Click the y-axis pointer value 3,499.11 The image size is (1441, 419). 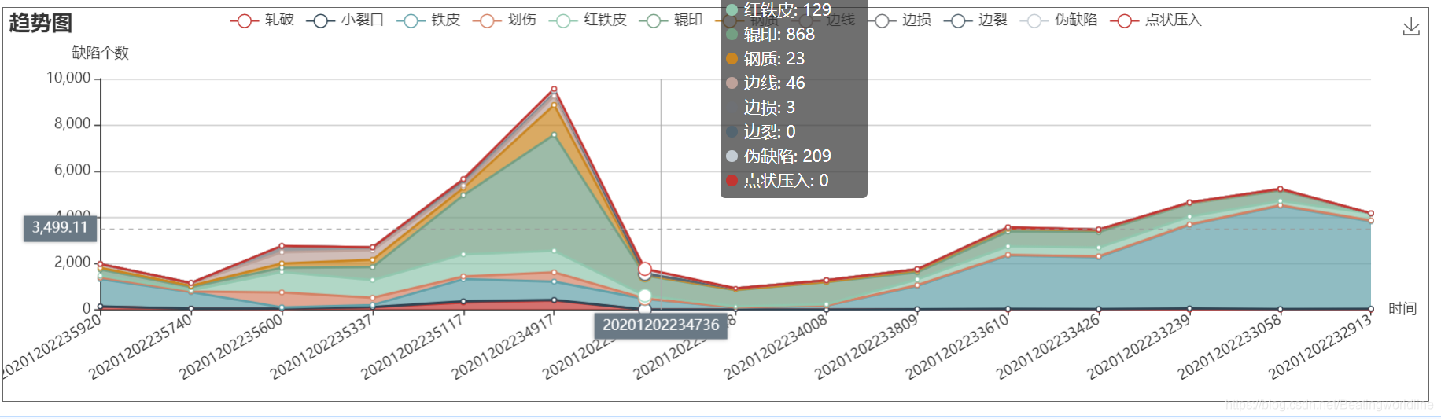pyautogui.click(x=60, y=228)
